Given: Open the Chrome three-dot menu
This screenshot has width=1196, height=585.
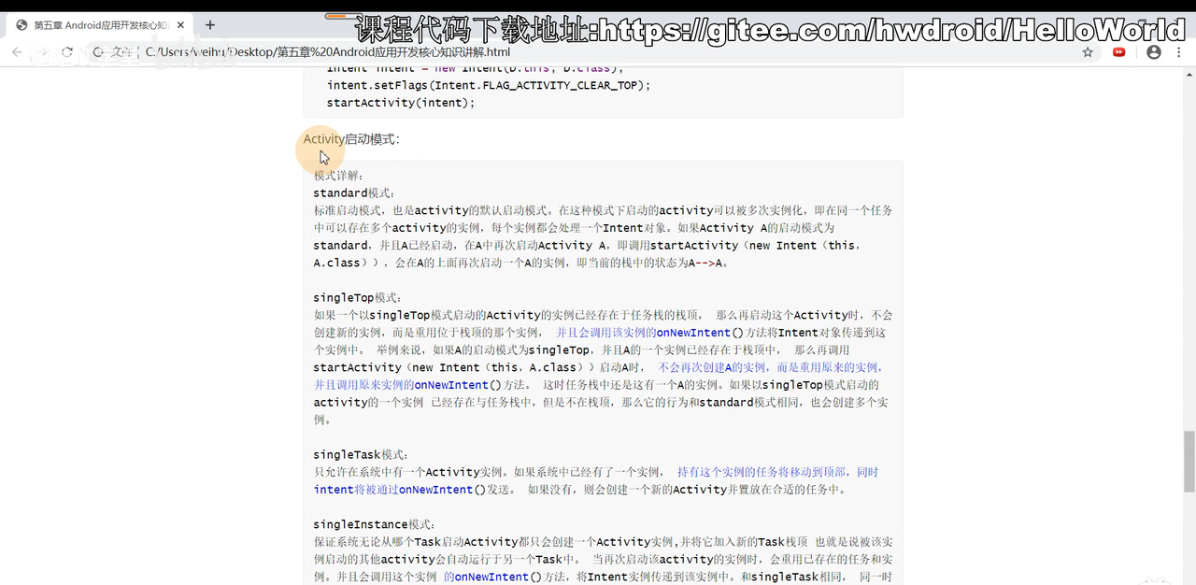Looking at the screenshot, I should click(1179, 53).
